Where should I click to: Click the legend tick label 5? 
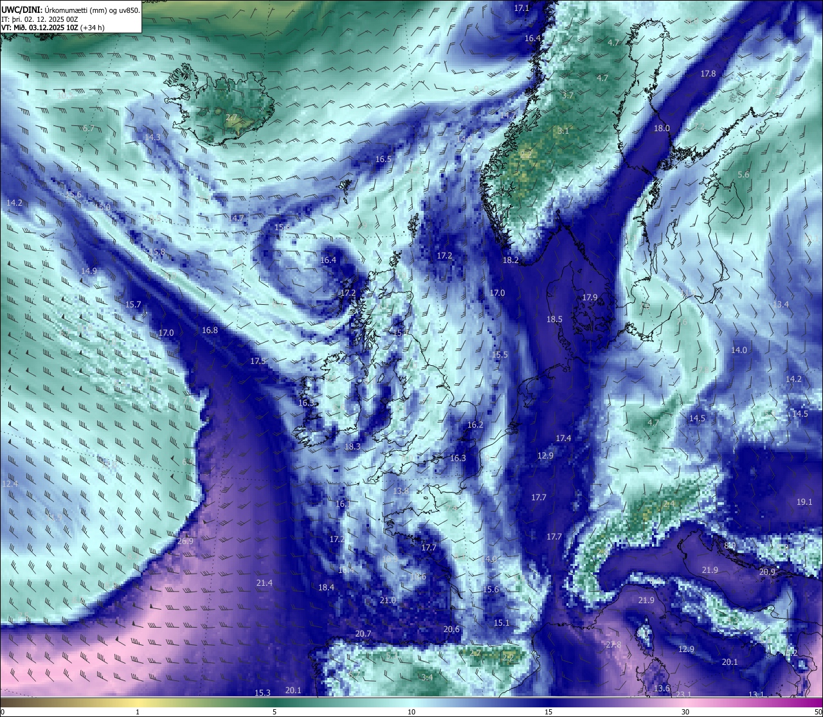point(275,712)
